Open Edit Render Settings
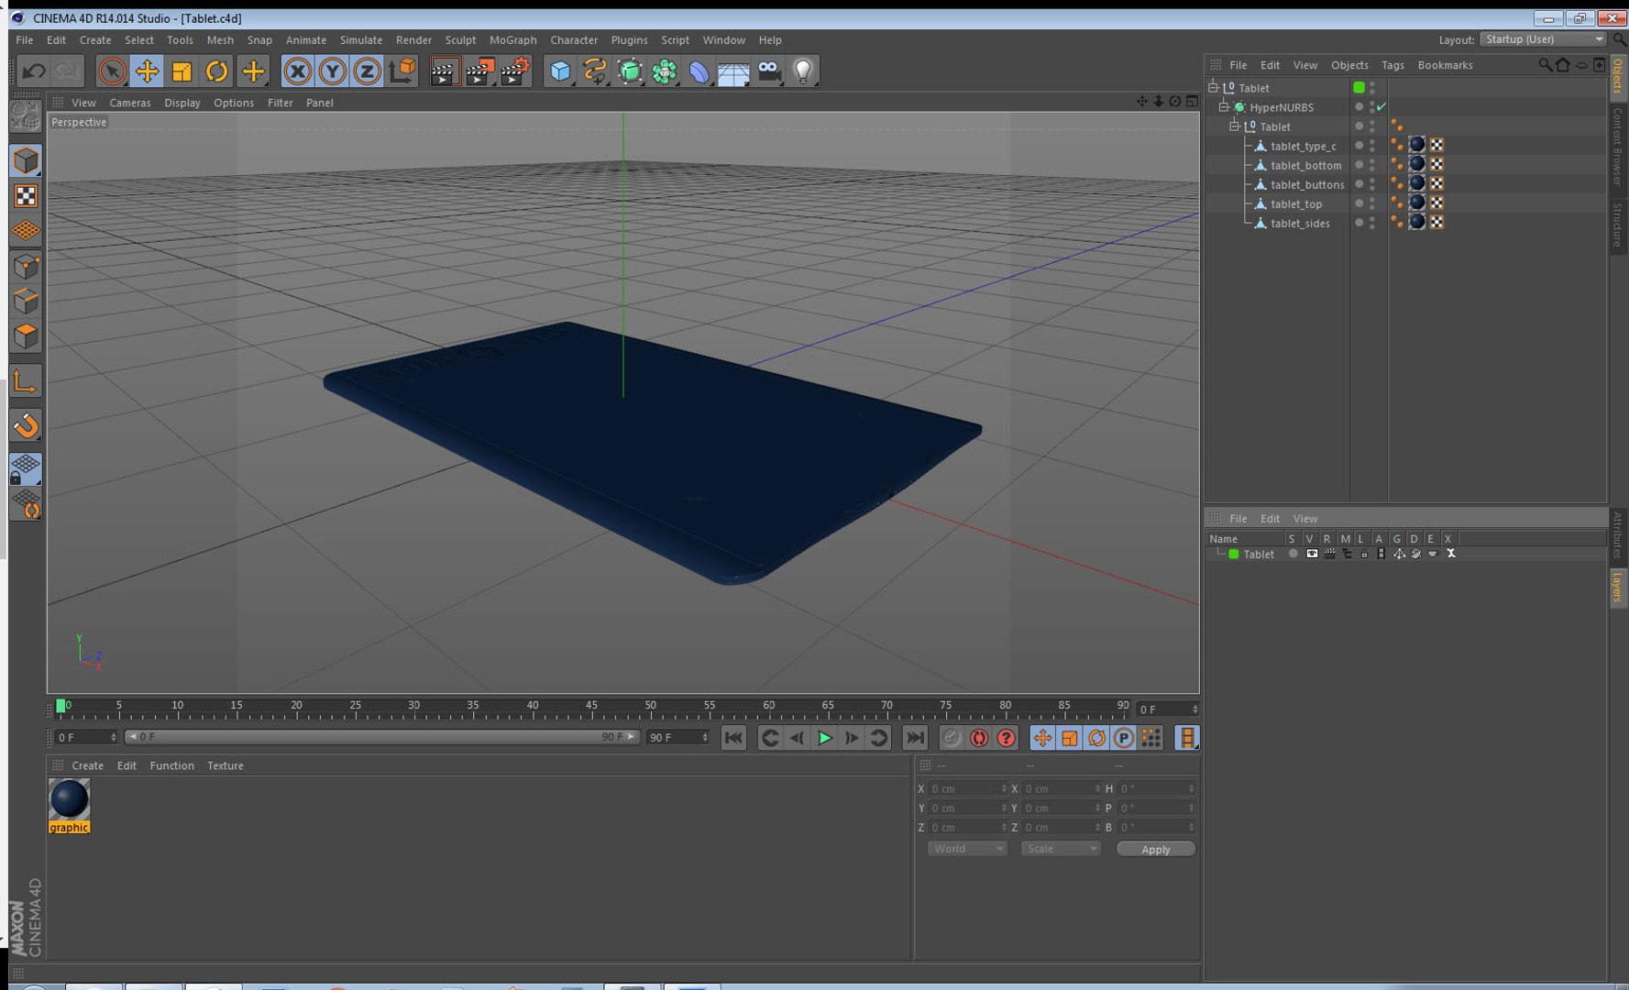This screenshot has width=1629, height=990. (516, 71)
